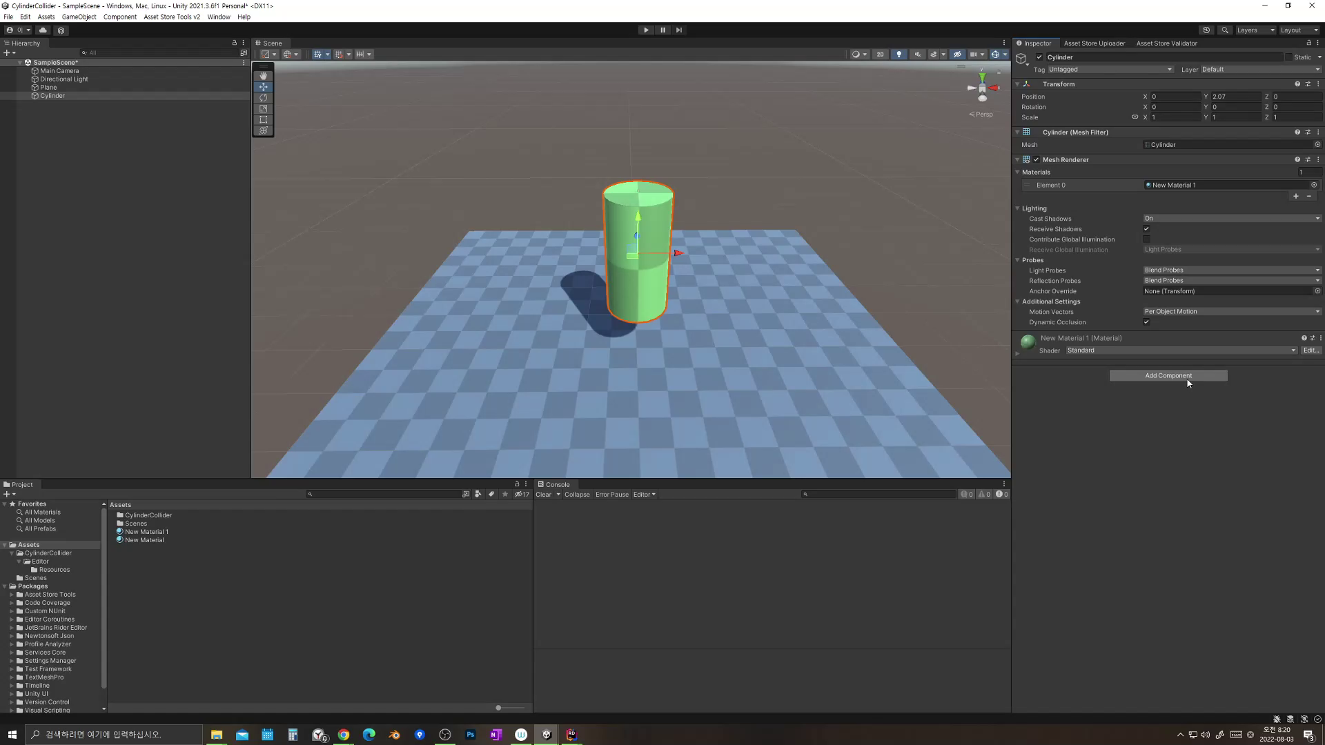Select the combined Transform tool
Image resolution: width=1325 pixels, height=745 pixels.
tap(263, 130)
